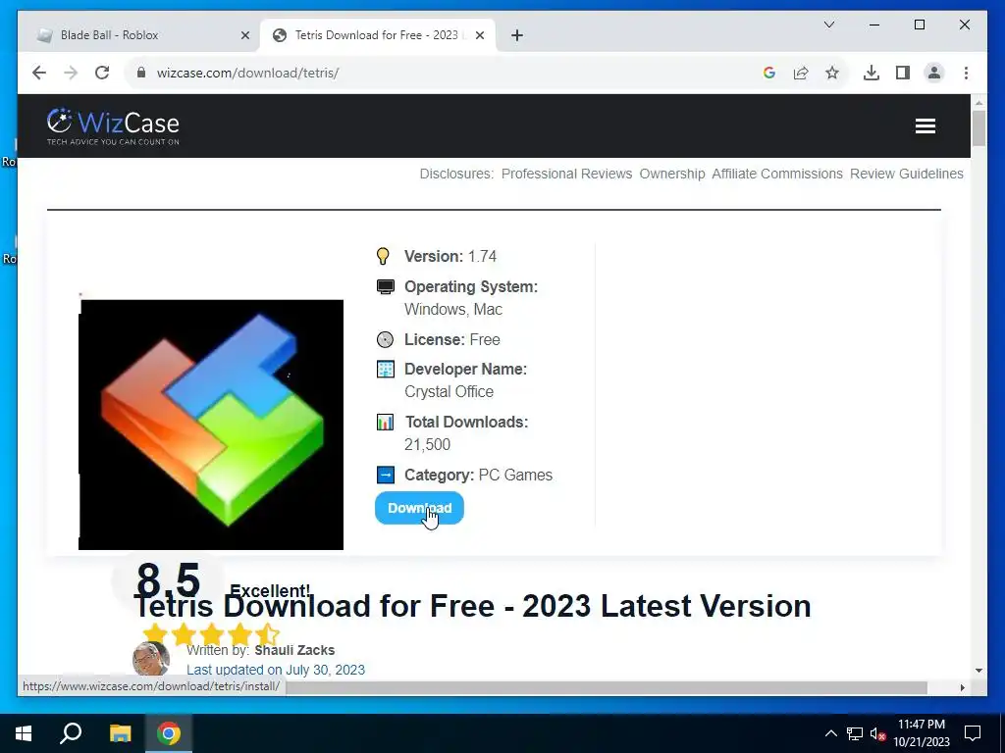1005x753 pixels.
Task: Close the Blade Ball - Roblox tab
Action: (244, 36)
